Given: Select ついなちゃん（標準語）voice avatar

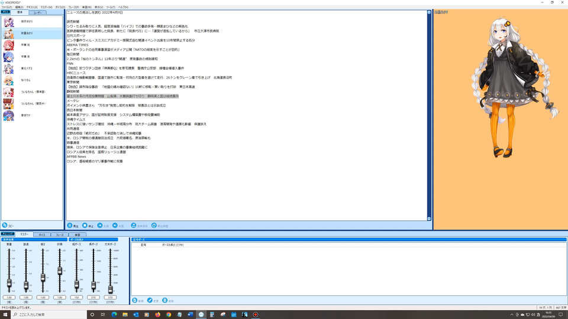Looking at the screenshot, I should (9, 92).
